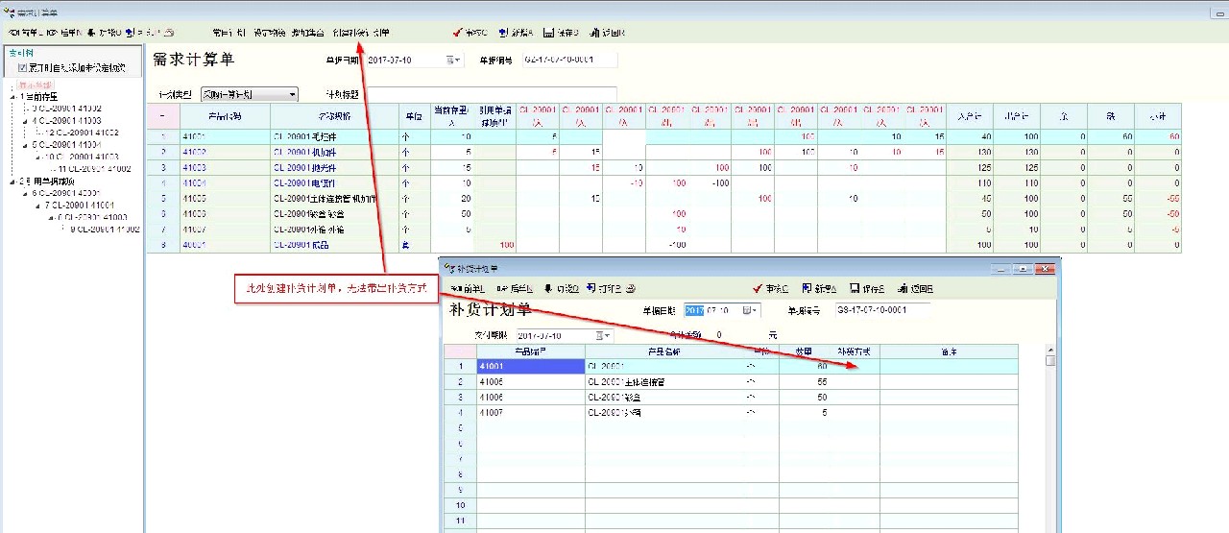Click the 设置期数 toolbar command
1229x533 pixels.
pyautogui.click(x=270, y=33)
